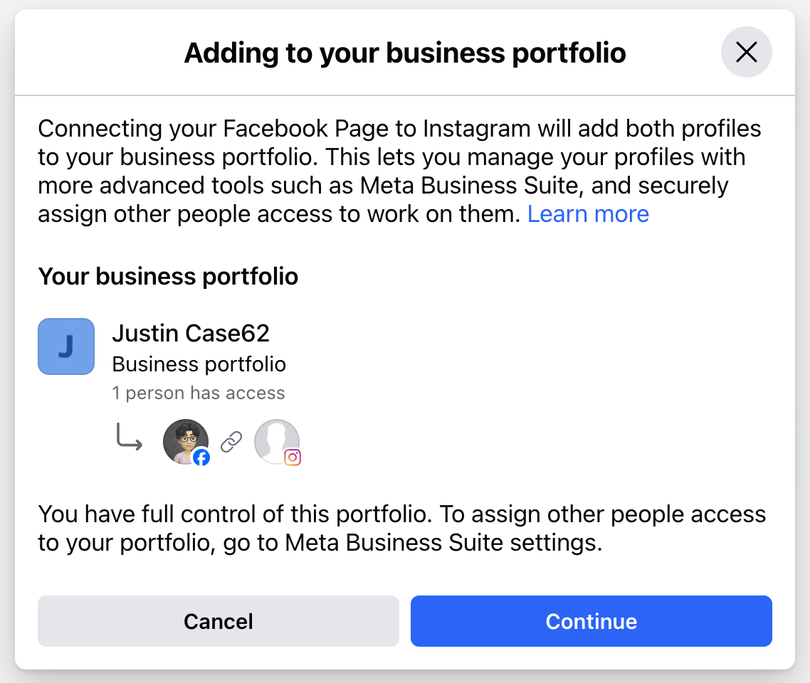Click the '1 person has access' text
Viewport: 810px width, 683px height.
click(199, 393)
